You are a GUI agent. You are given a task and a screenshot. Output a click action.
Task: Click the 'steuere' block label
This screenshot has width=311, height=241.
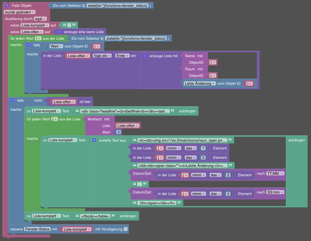(x=16, y=229)
